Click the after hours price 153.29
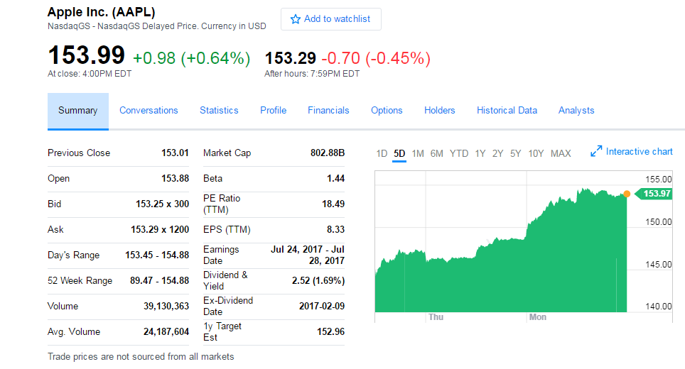This screenshot has height=369, width=685. tap(290, 58)
